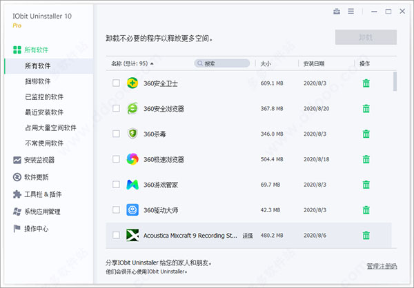Image resolution: width=414 pixels, height=288 pixels.
Task: Click the 工具栏 & 插件 puzzle icon
Action: (17, 194)
